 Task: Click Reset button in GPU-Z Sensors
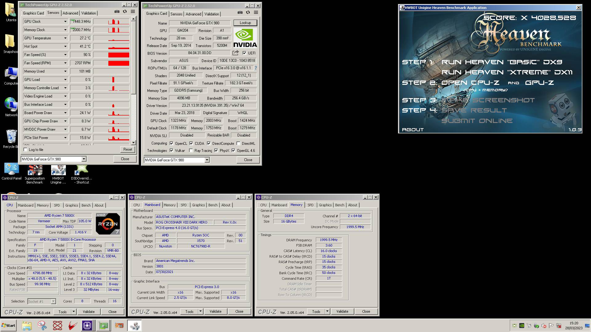click(x=128, y=149)
